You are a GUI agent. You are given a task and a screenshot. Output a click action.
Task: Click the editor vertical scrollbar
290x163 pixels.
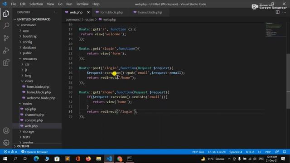(x=288, y=81)
